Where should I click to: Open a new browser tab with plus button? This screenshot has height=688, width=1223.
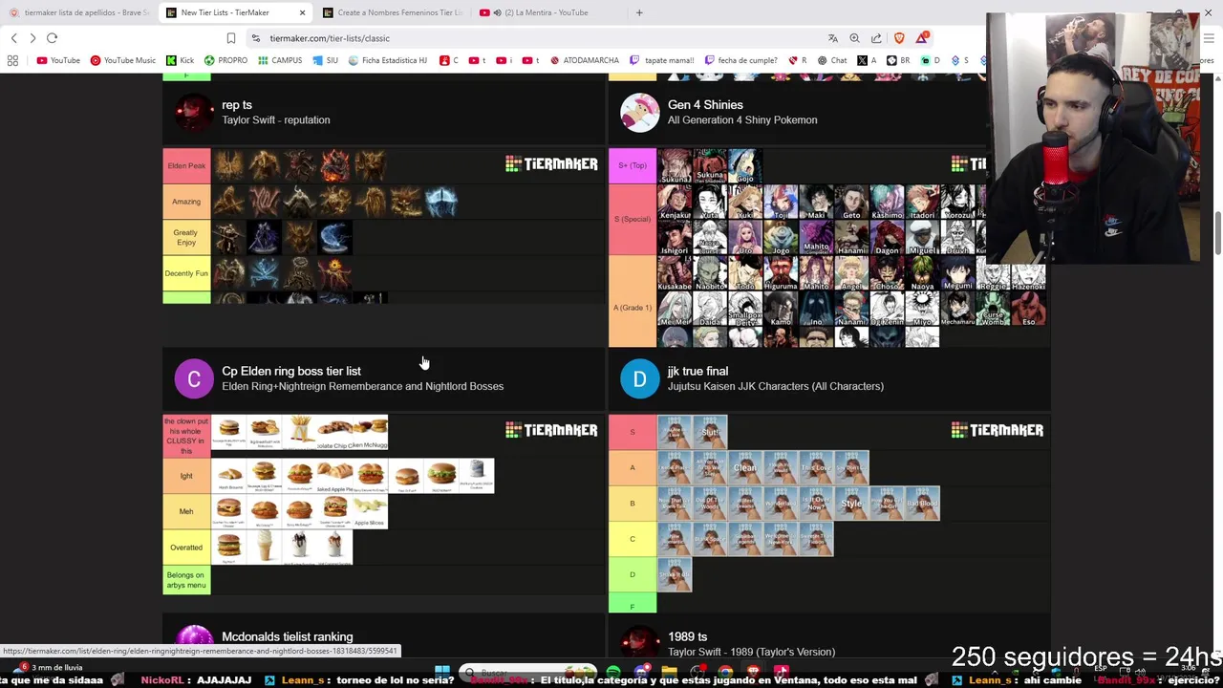coord(639,12)
